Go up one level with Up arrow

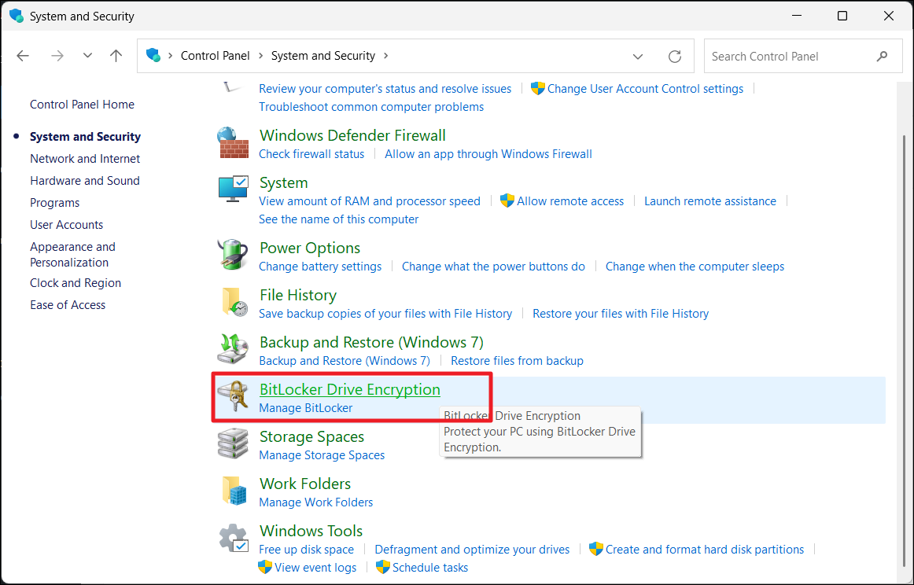click(116, 56)
